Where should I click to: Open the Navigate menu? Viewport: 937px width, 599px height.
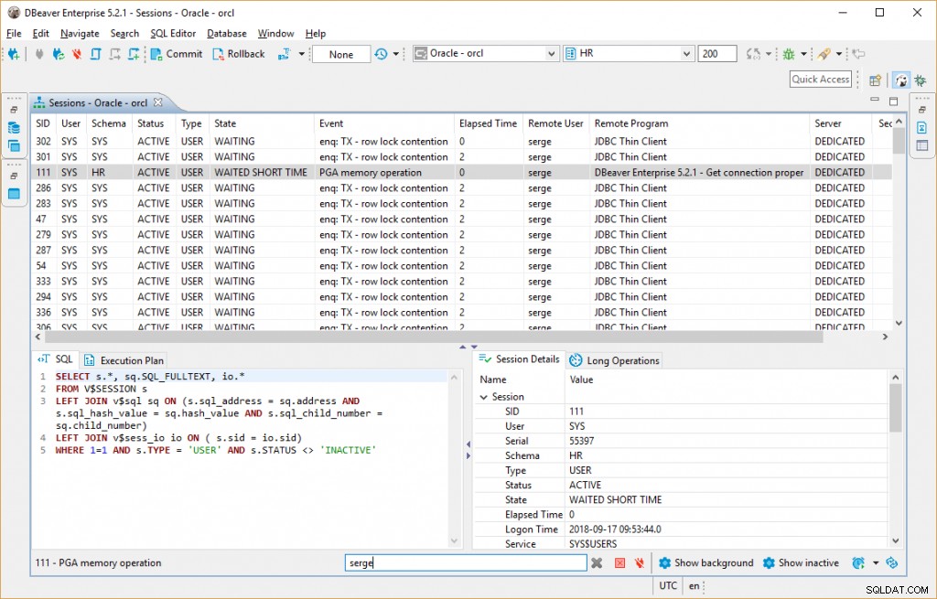(x=80, y=34)
